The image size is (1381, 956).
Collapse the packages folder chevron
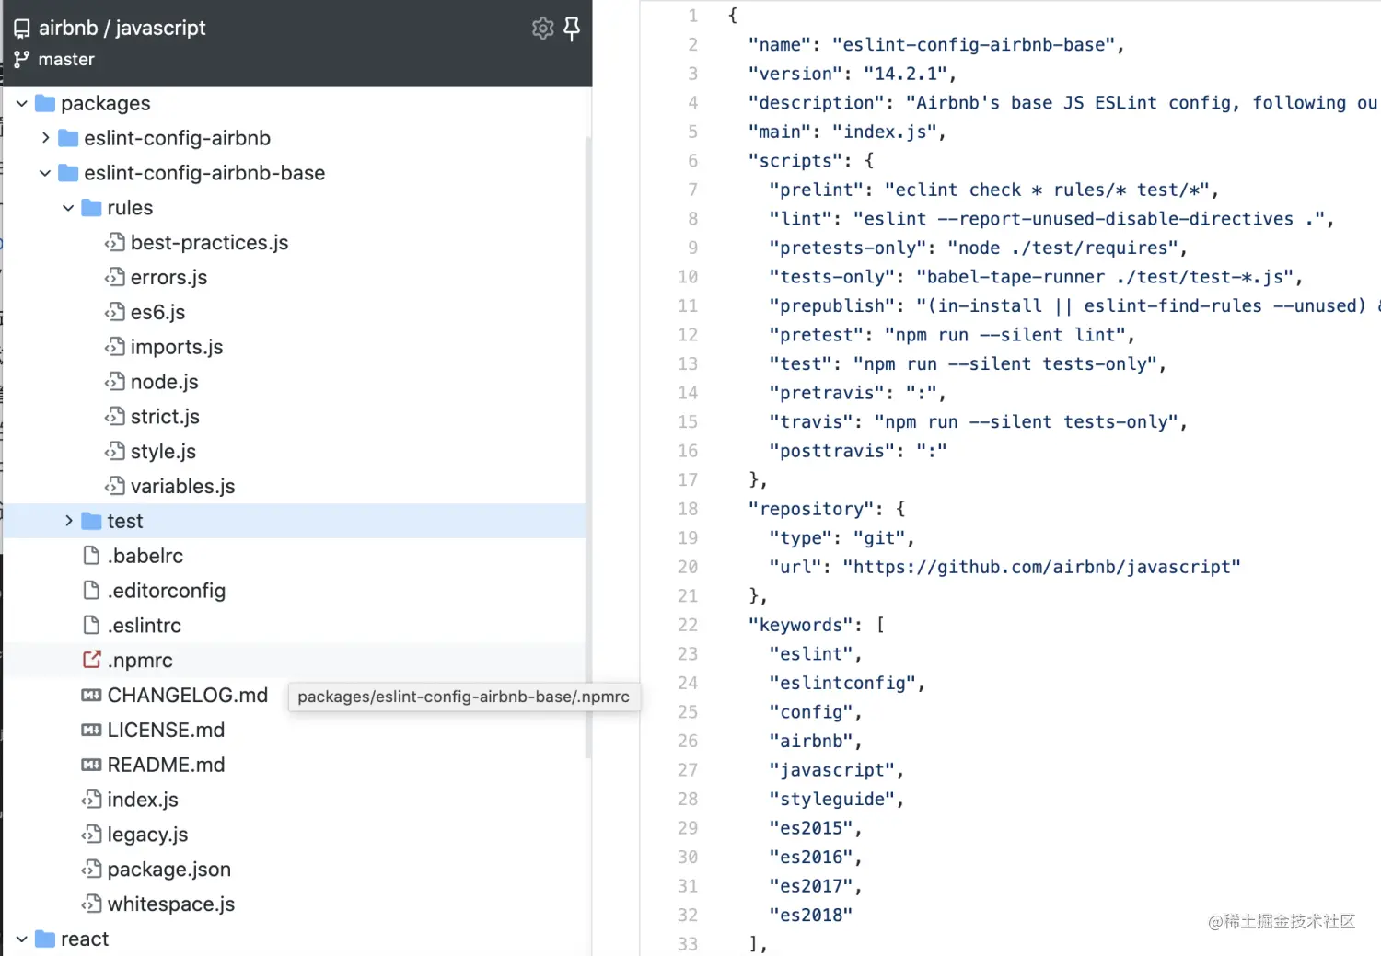point(22,104)
